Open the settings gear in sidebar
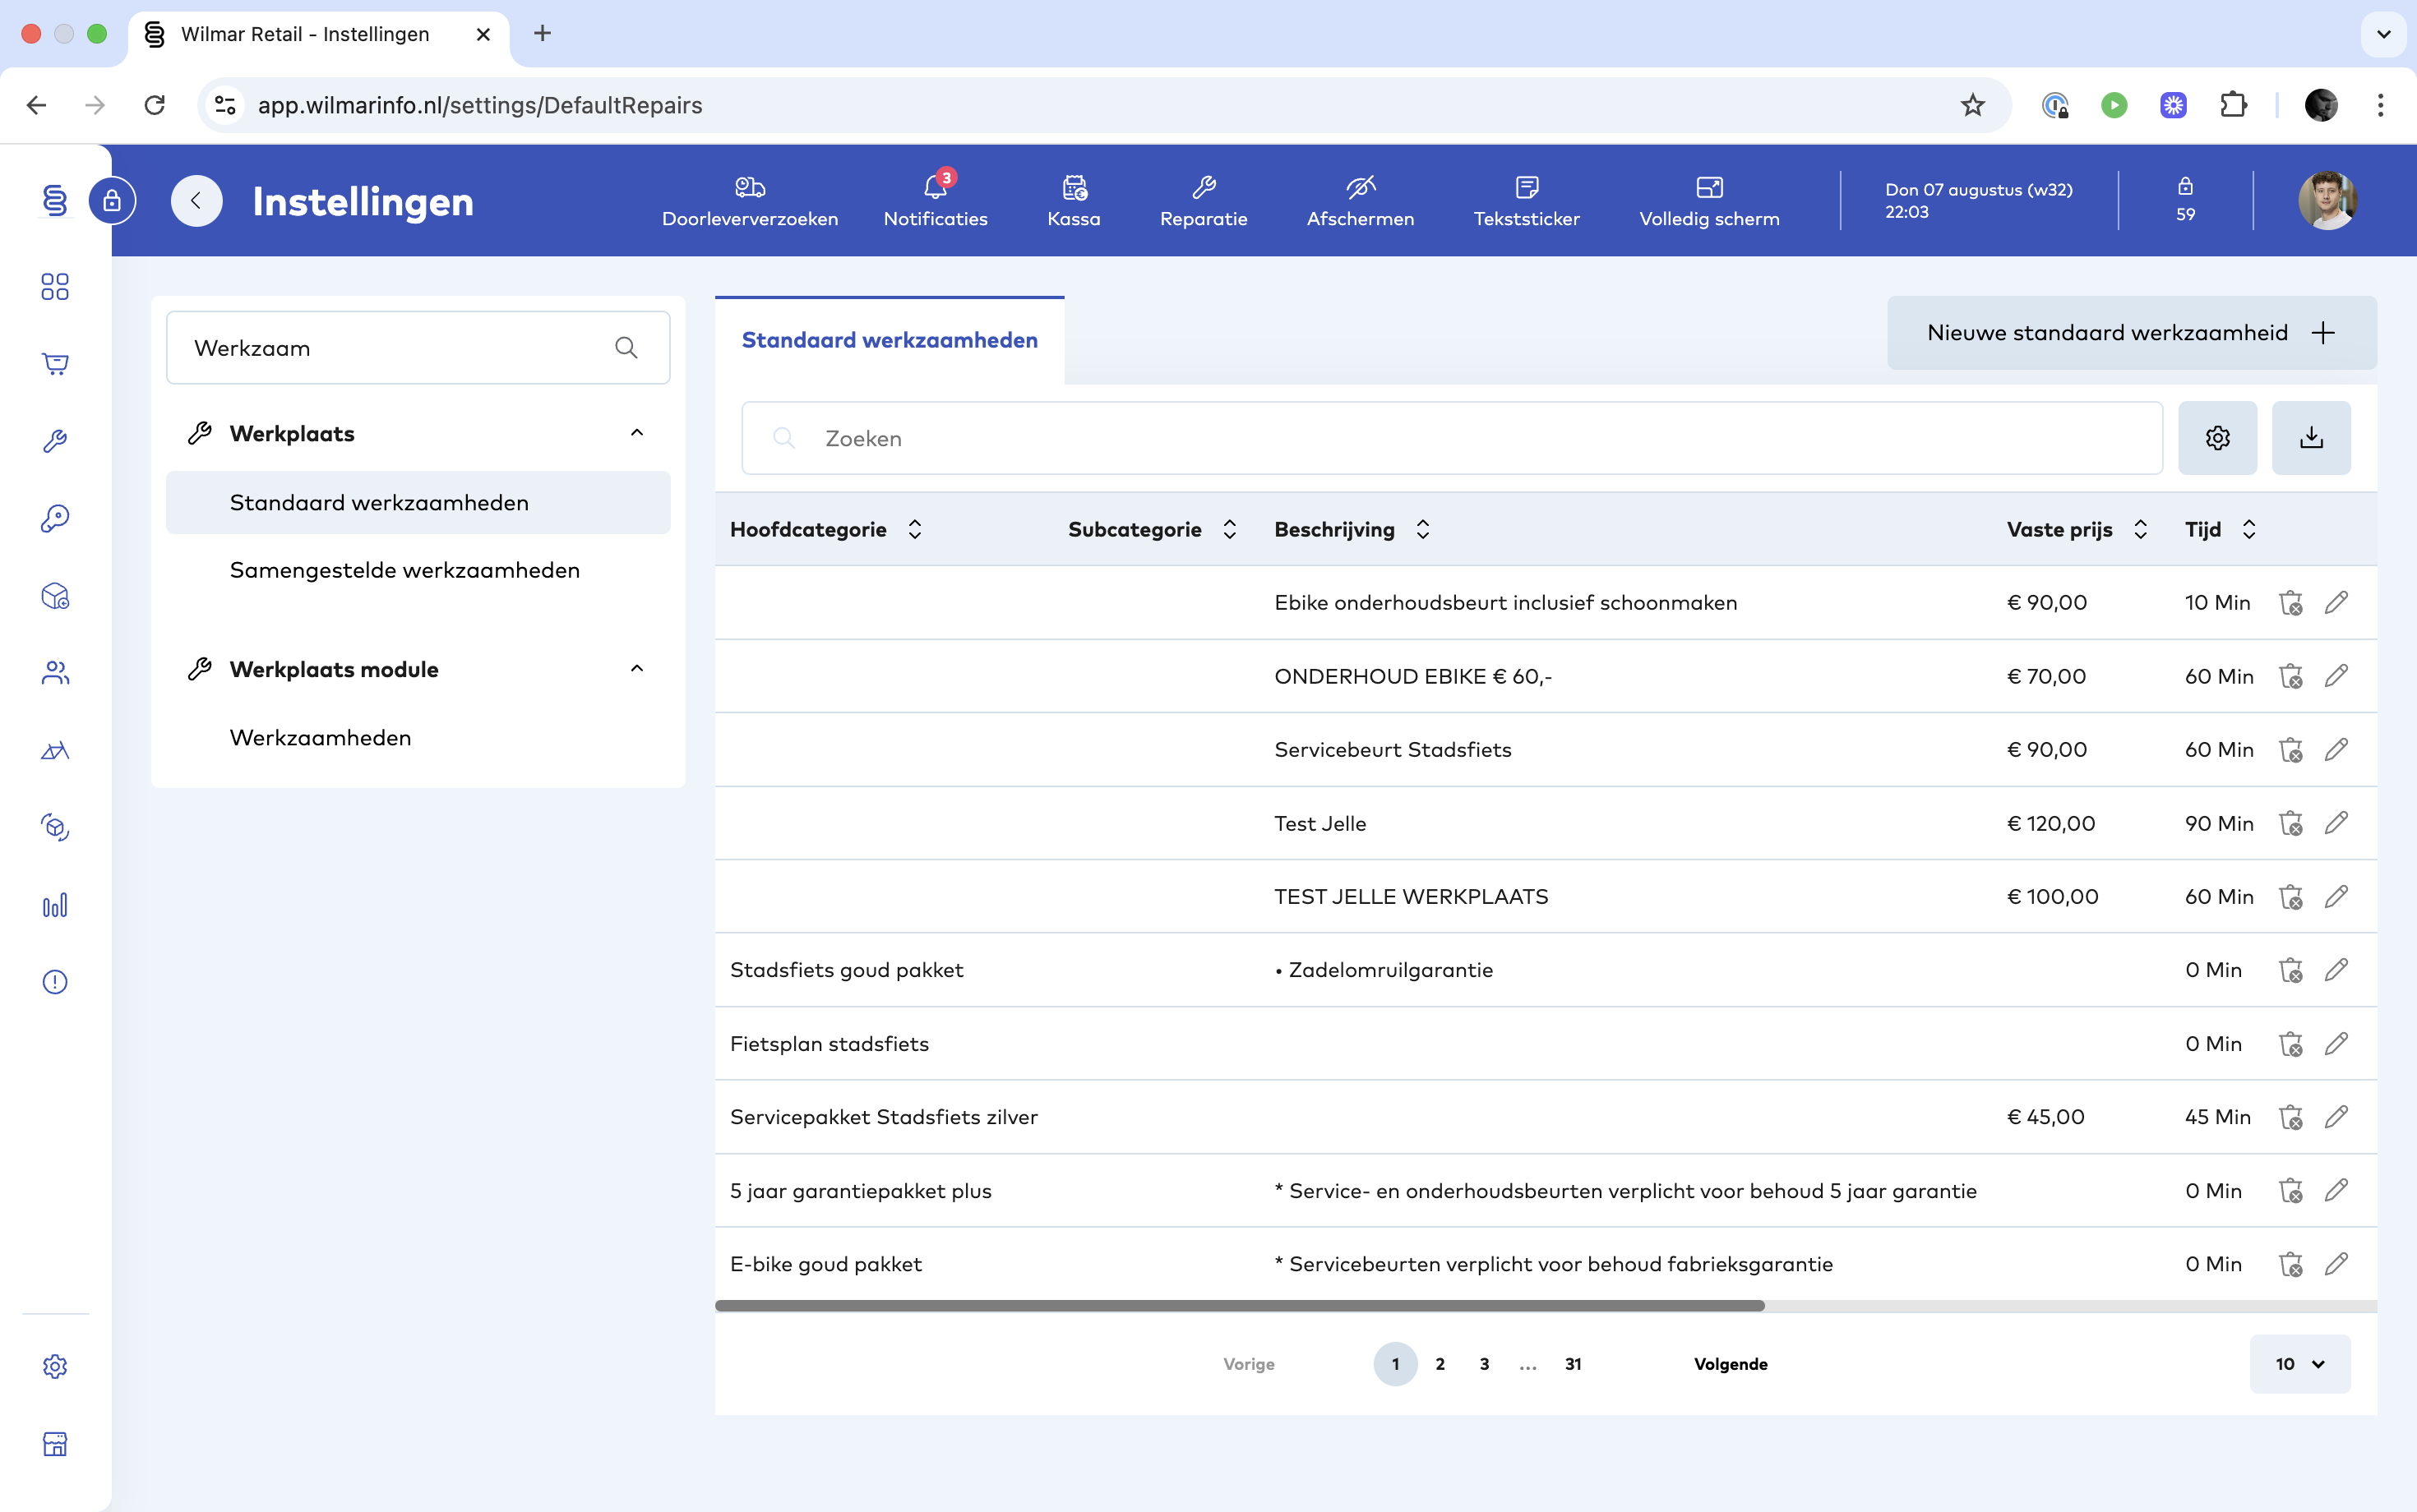 click(55, 1366)
